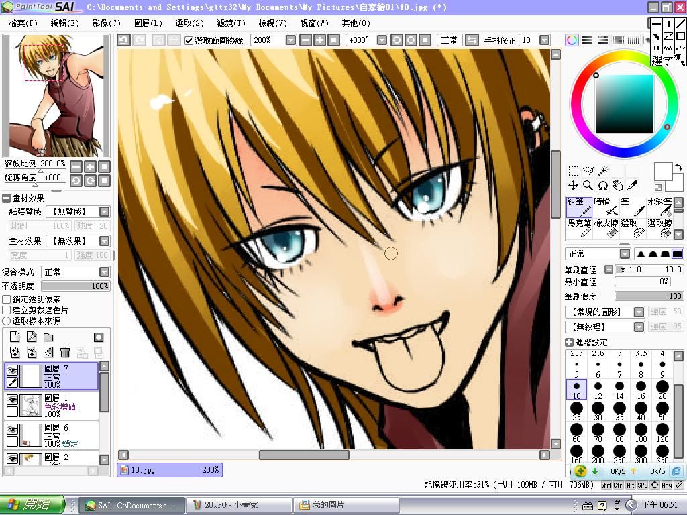Viewport: 687px width, 515px height.
Task: Select the 選取 selection pen tool
Action: pos(632,229)
